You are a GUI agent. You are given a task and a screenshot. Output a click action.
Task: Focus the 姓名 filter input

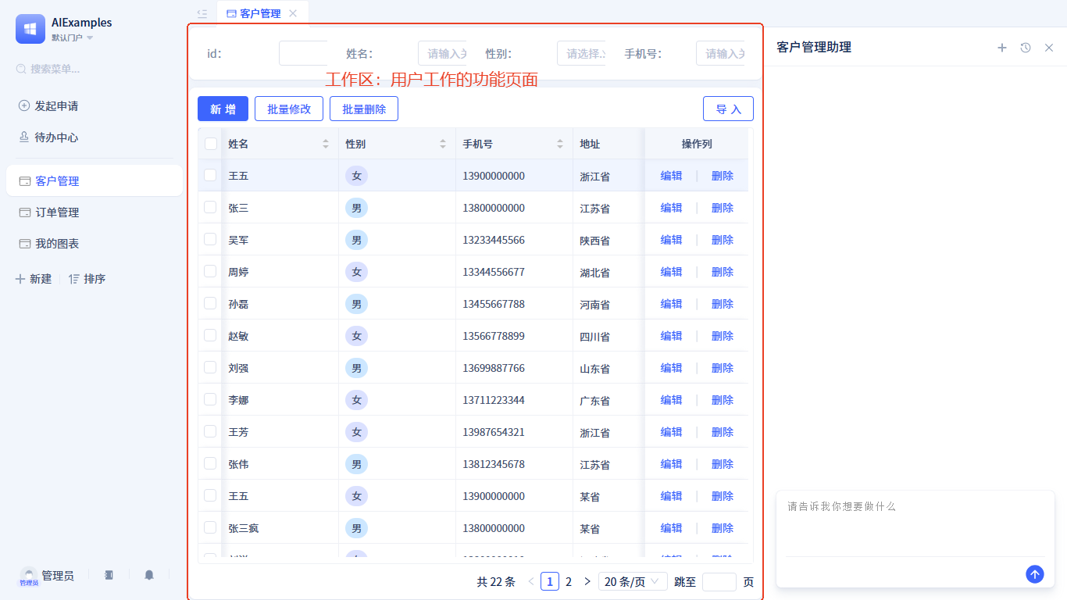click(x=442, y=53)
